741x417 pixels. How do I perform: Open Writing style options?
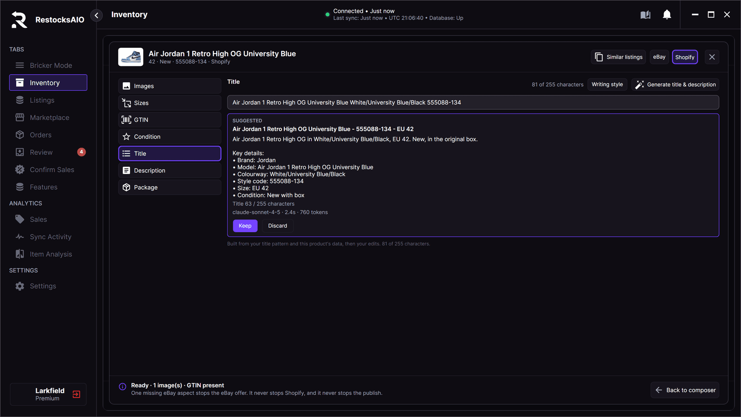tap(607, 84)
